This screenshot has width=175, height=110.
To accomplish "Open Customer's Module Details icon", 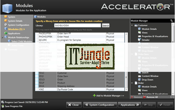I will (x=139, y=29).
